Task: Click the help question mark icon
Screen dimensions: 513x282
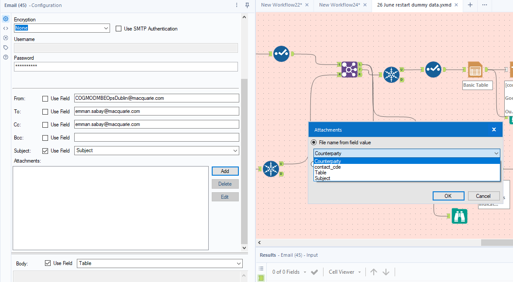Action: coord(6,57)
